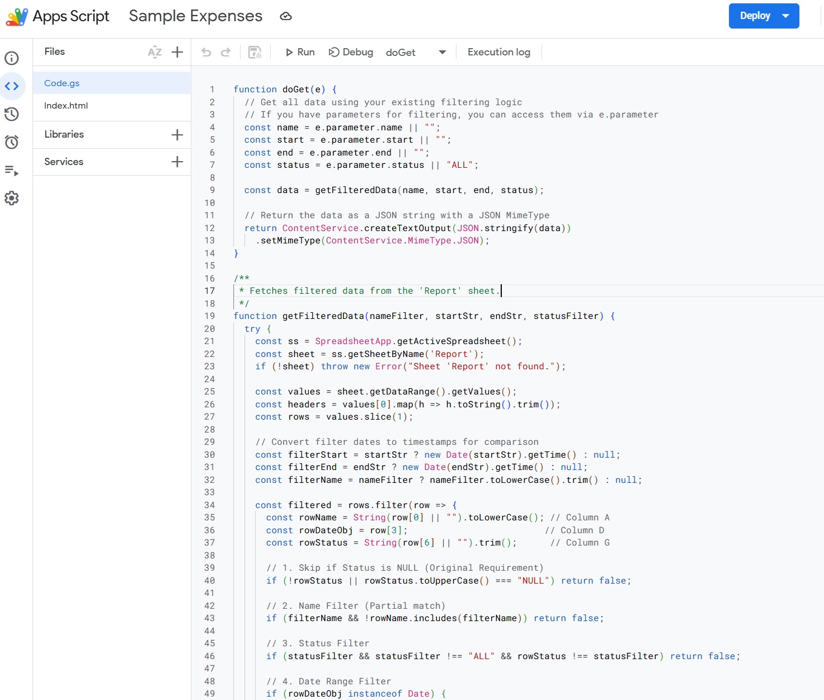824x700 pixels.
Task: Select the Code.gs file
Action: coord(62,83)
